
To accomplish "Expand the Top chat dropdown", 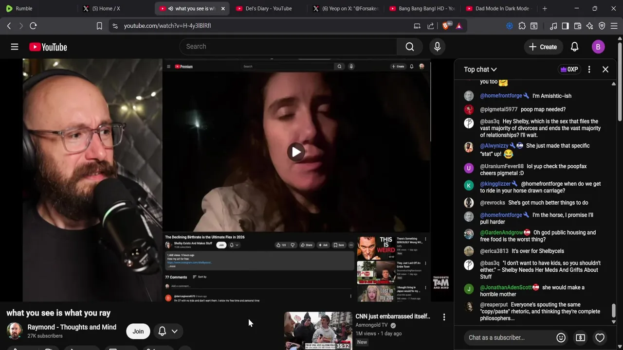I will click(x=480, y=70).
